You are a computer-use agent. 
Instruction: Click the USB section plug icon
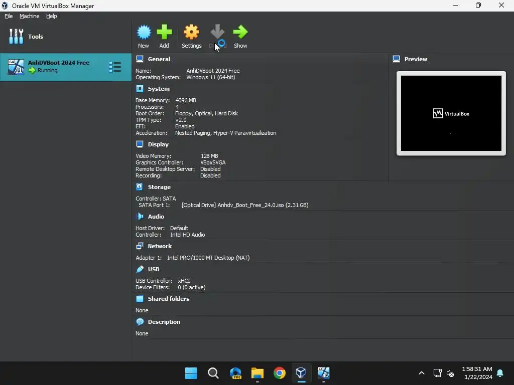pos(140,269)
